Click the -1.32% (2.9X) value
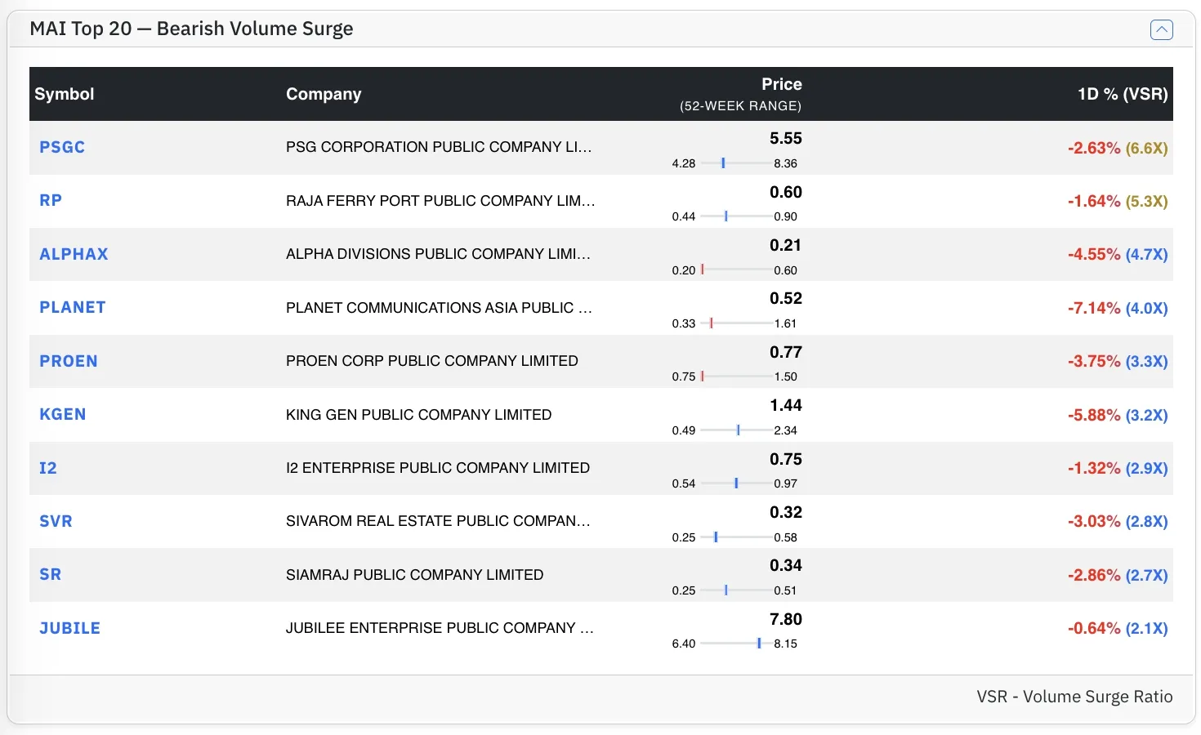 tap(1118, 469)
